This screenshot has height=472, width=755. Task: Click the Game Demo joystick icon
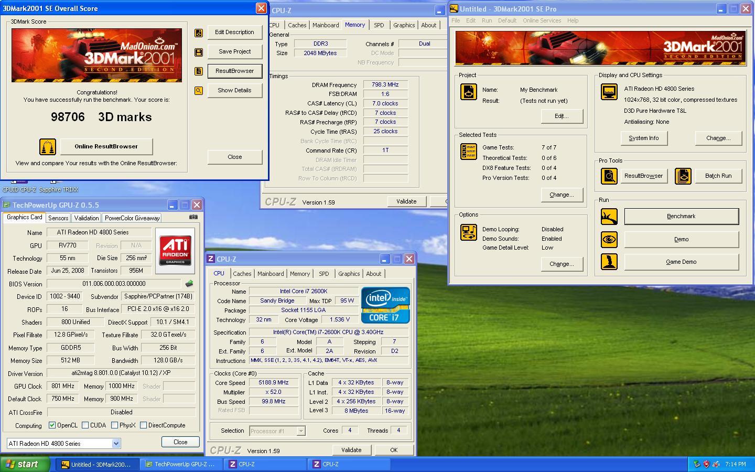click(609, 262)
